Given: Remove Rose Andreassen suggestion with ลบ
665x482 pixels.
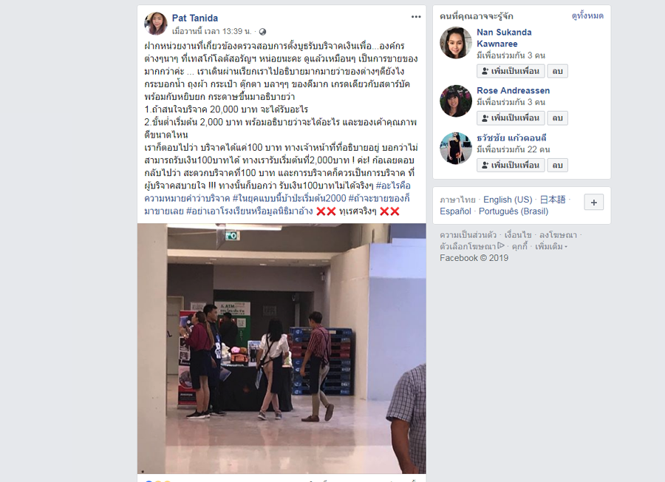Looking at the screenshot, I should 557,118.
